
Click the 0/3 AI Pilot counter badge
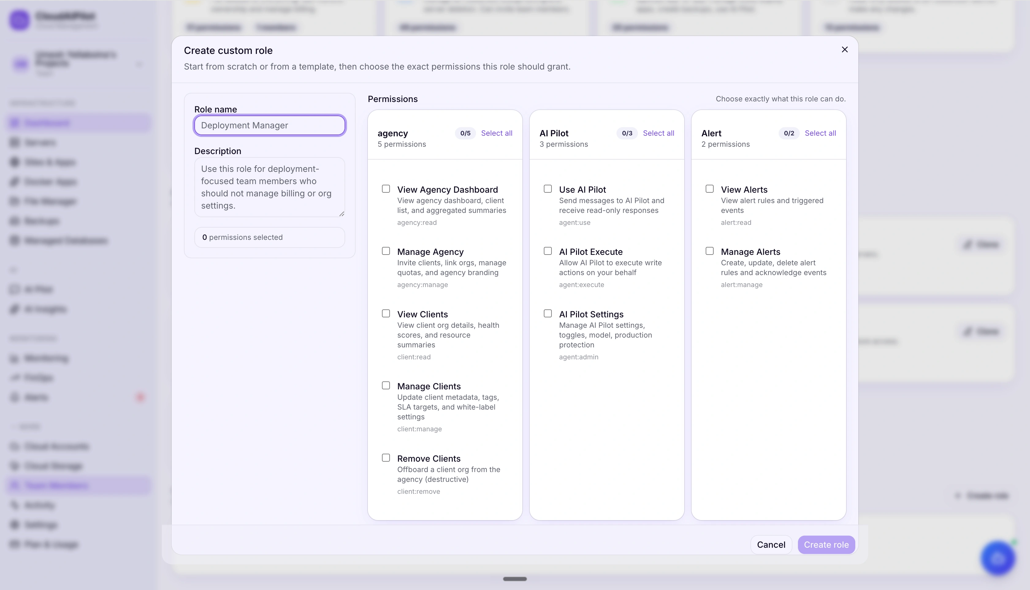[627, 133]
